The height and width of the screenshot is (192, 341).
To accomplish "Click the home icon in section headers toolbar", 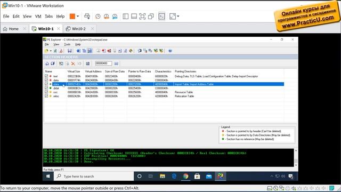I will (x=47, y=63).
